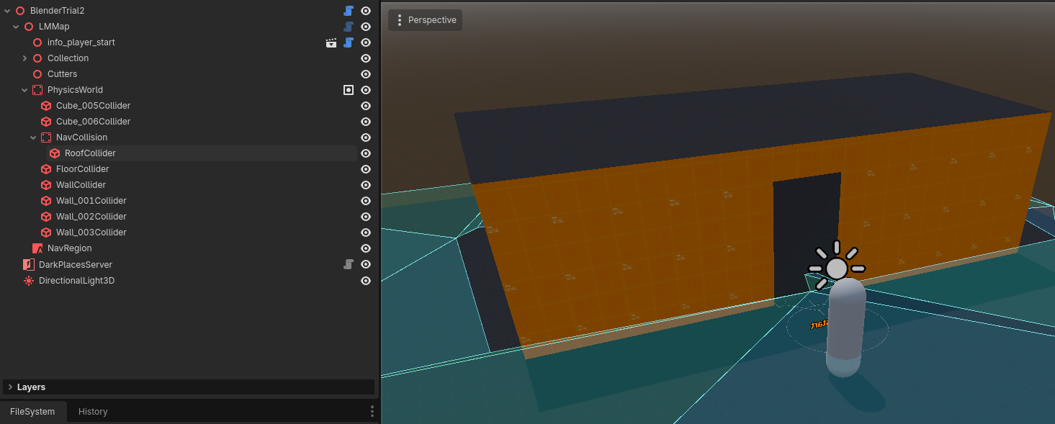Collapse the NavCollision node

click(x=33, y=137)
